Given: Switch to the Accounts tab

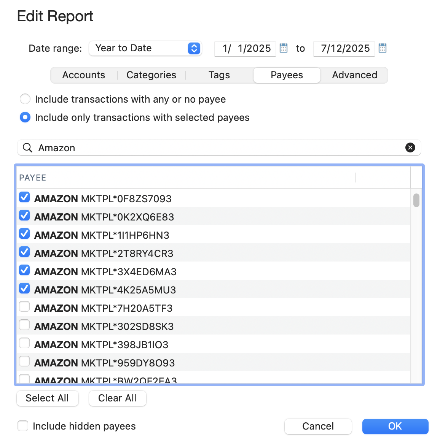Looking at the screenshot, I should click(84, 75).
